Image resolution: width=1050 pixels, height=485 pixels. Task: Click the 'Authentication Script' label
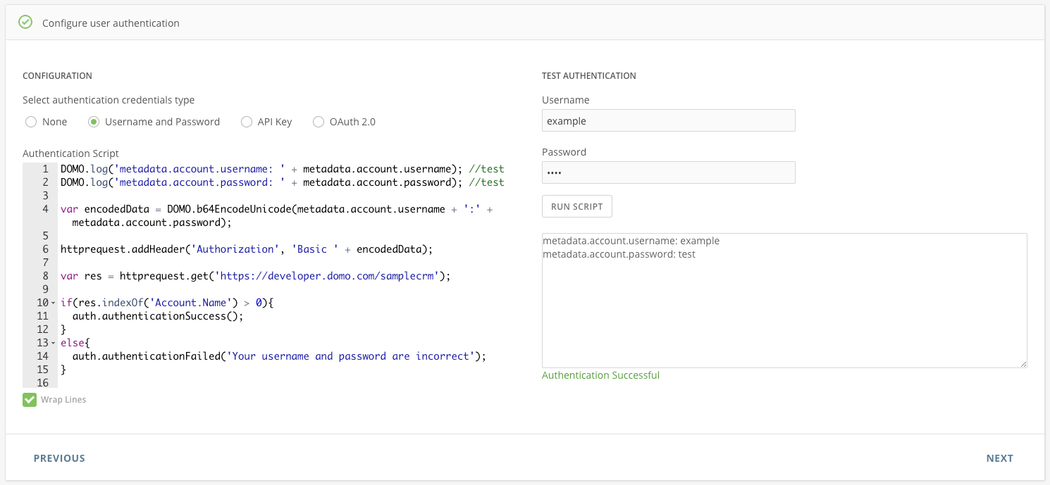pos(70,153)
